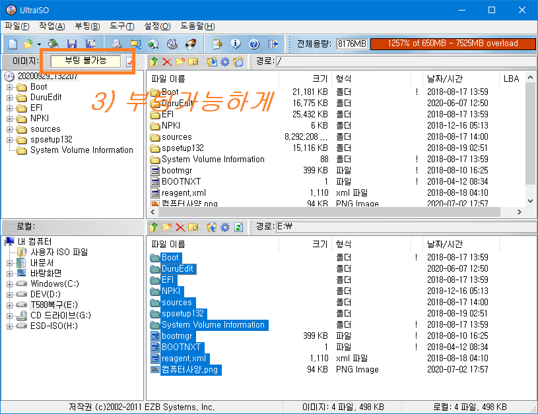Click gear settings icon in image pane
The width and height of the screenshot is (538, 414).
pyautogui.click(x=224, y=62)
